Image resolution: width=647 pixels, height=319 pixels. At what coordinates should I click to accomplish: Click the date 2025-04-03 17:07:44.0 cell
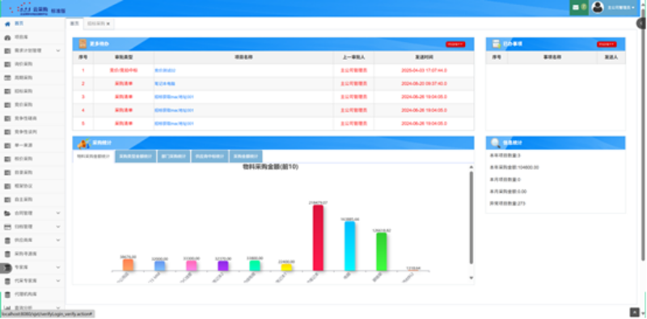pos(424,70)
